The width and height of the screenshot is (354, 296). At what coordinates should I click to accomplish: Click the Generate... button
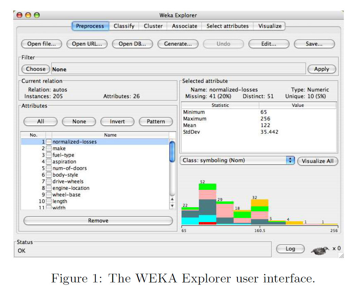coord(178,44)
